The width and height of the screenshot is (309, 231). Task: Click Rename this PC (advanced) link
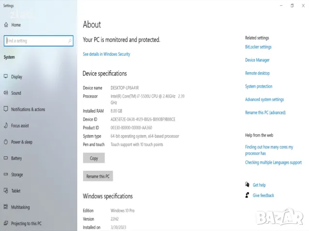(x=265, y=113)
